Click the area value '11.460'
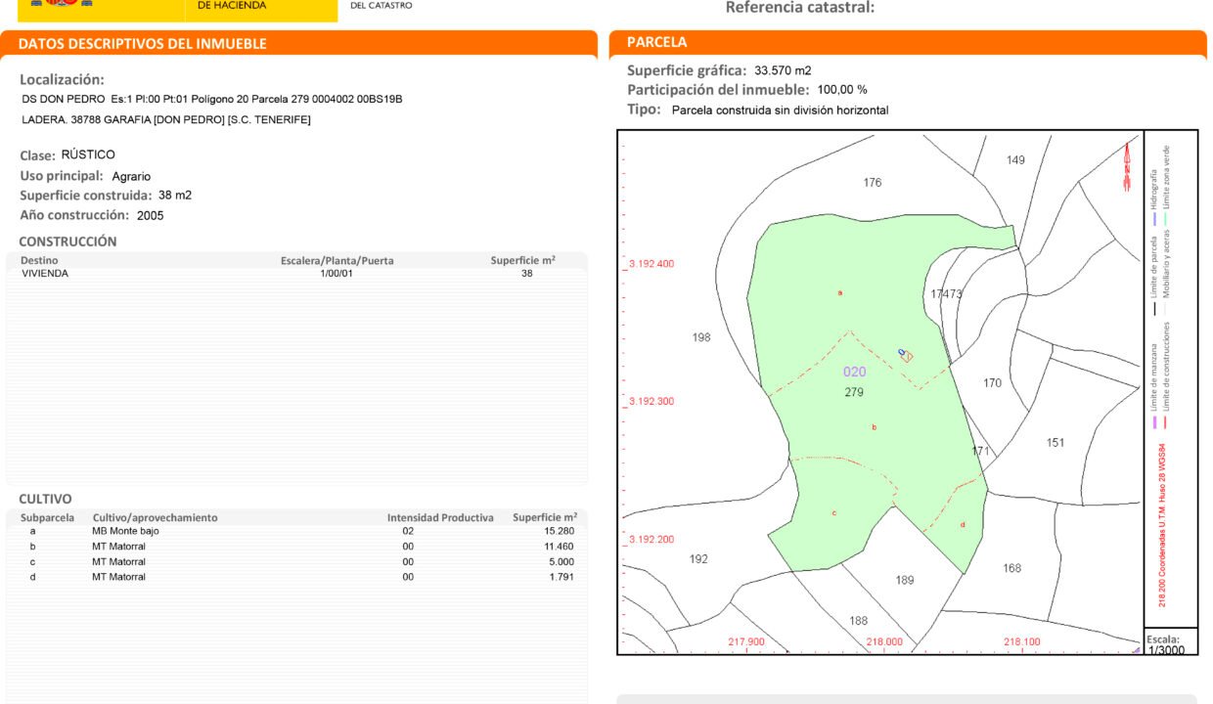 click(559, 547)
